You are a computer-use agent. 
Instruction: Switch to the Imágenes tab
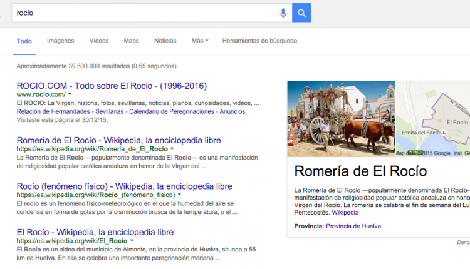60,41
